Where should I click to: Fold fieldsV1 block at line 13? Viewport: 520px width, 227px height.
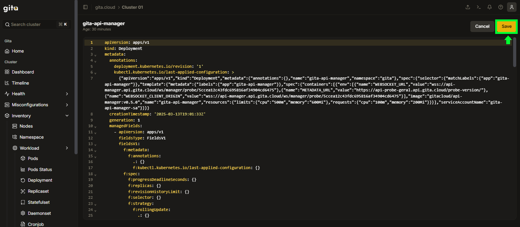pyautogui.click(x=95, y=144)
